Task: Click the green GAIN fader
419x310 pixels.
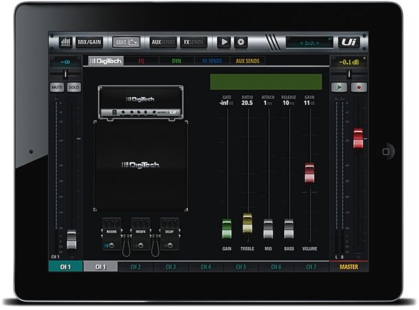Action: (226, 229)
